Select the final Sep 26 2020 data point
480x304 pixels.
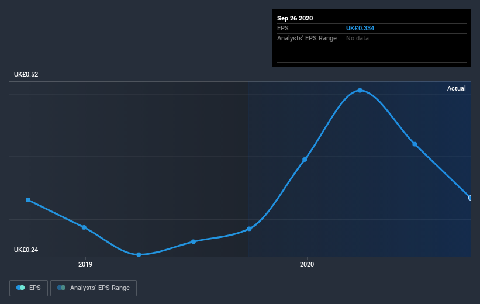click(x=470, y=198)
